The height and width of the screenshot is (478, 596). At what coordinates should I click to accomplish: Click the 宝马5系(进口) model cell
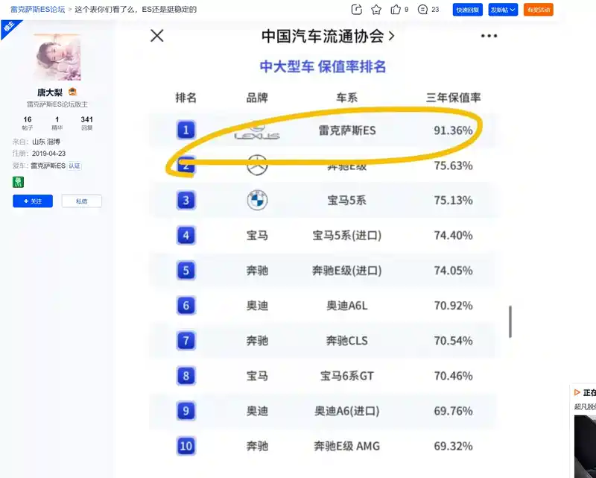click(346, 236)
